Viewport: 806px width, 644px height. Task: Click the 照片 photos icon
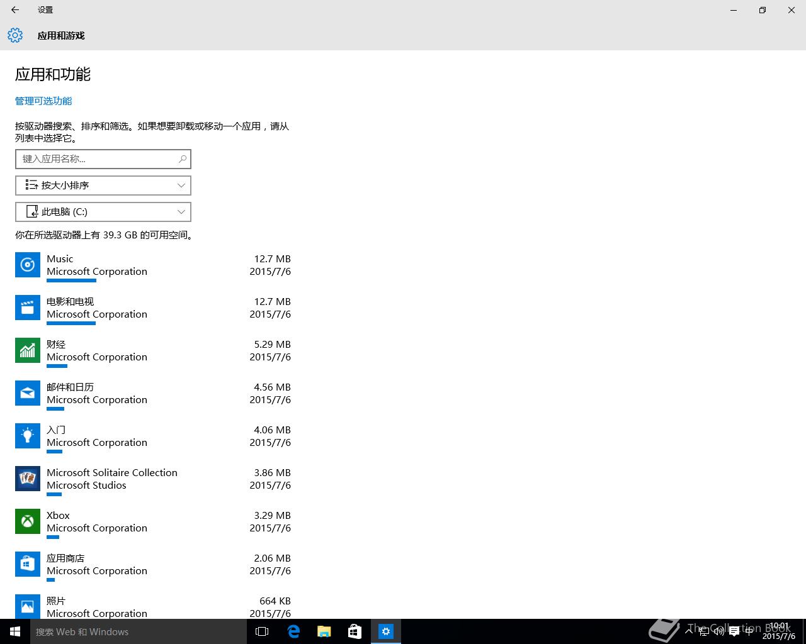(x=28, y=606)
